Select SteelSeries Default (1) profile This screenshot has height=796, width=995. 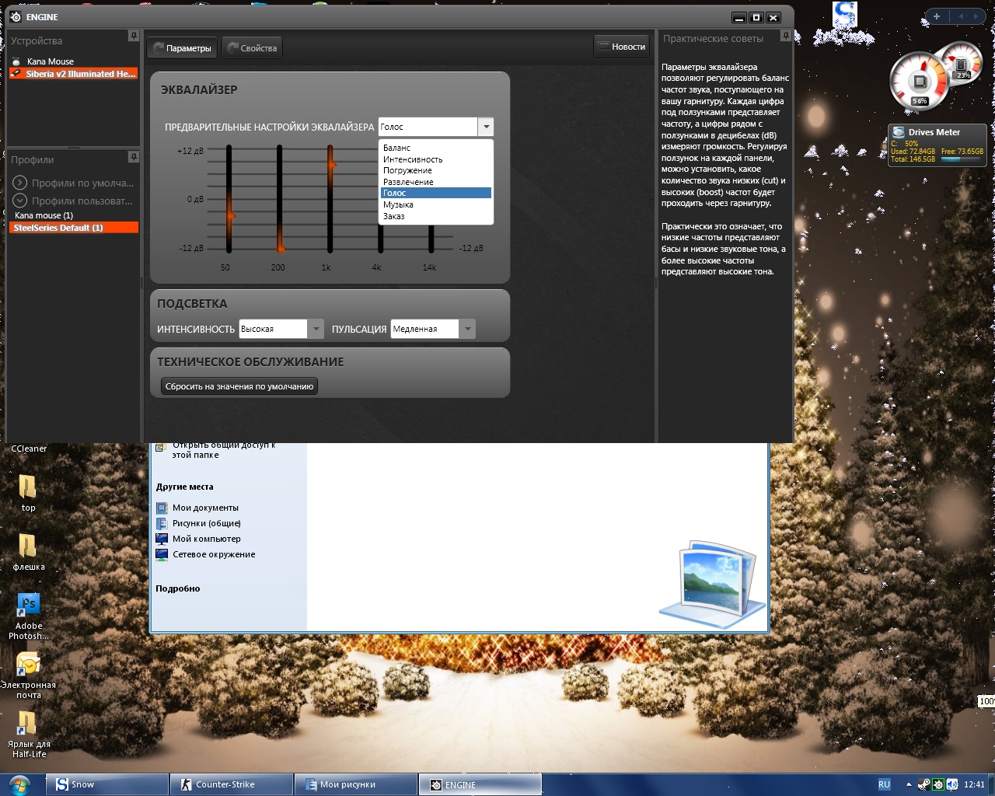tap(73, 228)
